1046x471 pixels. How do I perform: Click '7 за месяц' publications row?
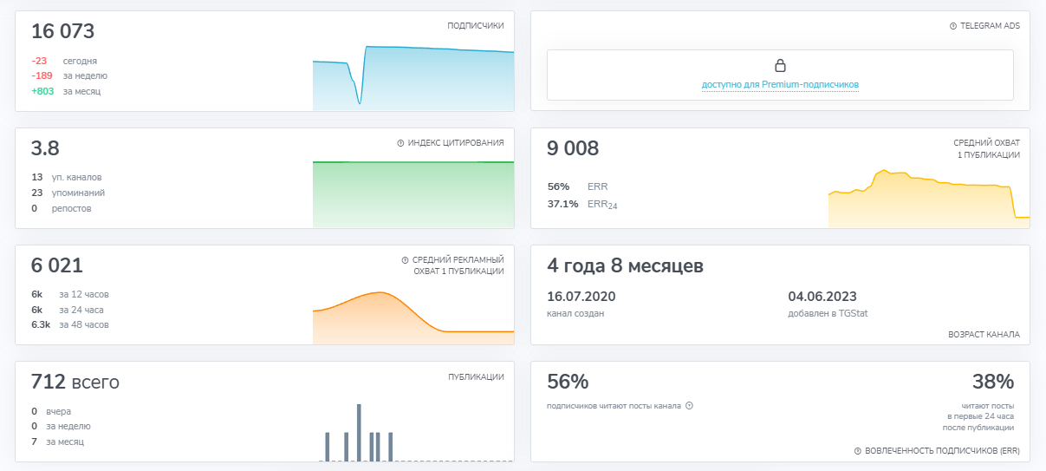(x=57, y=442)
